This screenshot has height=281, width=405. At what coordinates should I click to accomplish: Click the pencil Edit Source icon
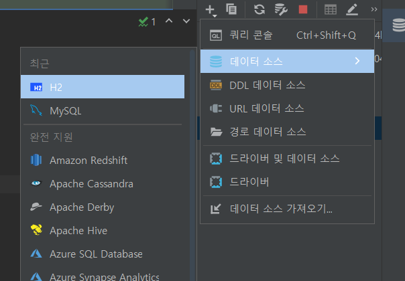[352, 10]
